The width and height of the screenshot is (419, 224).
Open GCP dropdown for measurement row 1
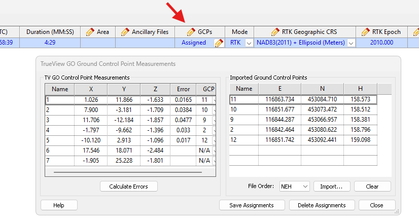214,100
